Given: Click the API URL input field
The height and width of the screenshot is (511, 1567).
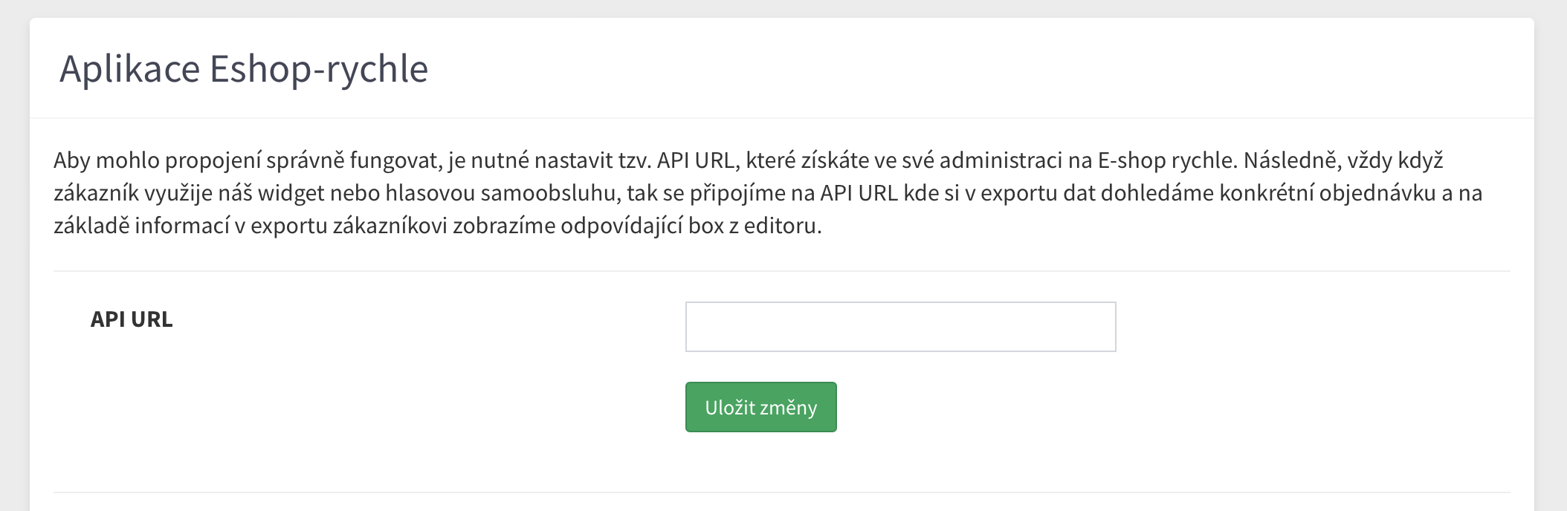Looking at the screenshot, I should 900,327.
